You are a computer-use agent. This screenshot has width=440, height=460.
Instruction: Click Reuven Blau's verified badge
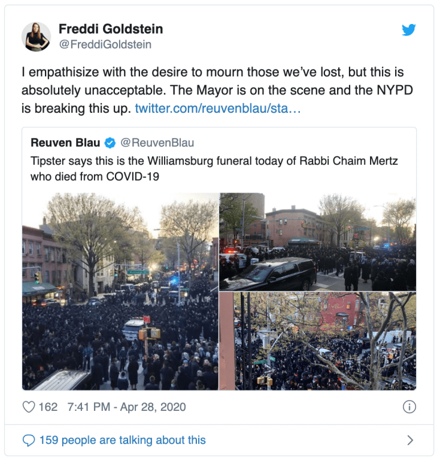(110, 143)
